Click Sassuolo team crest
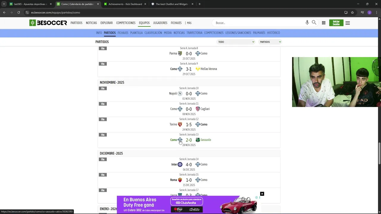The height and width of the screenshot is (214, 381). 198,140
